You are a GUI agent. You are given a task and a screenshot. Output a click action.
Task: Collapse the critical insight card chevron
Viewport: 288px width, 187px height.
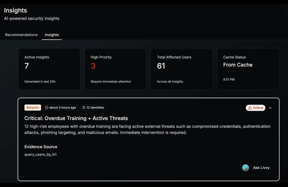pyautogui.click(x=270, y=108)
